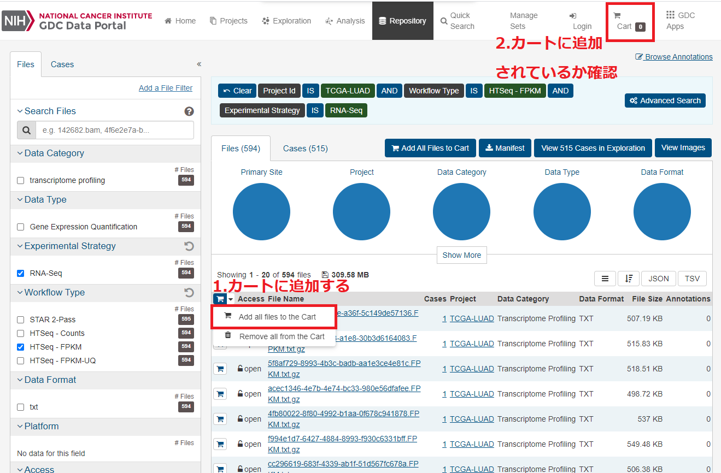Collapse the Data Category facet
The height and width of the screenshot is (473, 721).
[50, 153]
